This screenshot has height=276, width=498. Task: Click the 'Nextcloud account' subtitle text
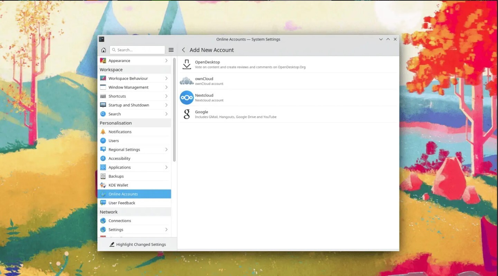(x=209, y=100)
